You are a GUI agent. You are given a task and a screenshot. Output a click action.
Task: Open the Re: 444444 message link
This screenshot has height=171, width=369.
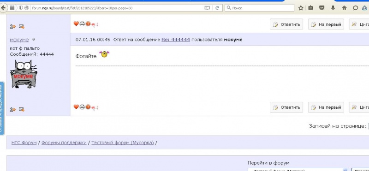pos(176,40)
